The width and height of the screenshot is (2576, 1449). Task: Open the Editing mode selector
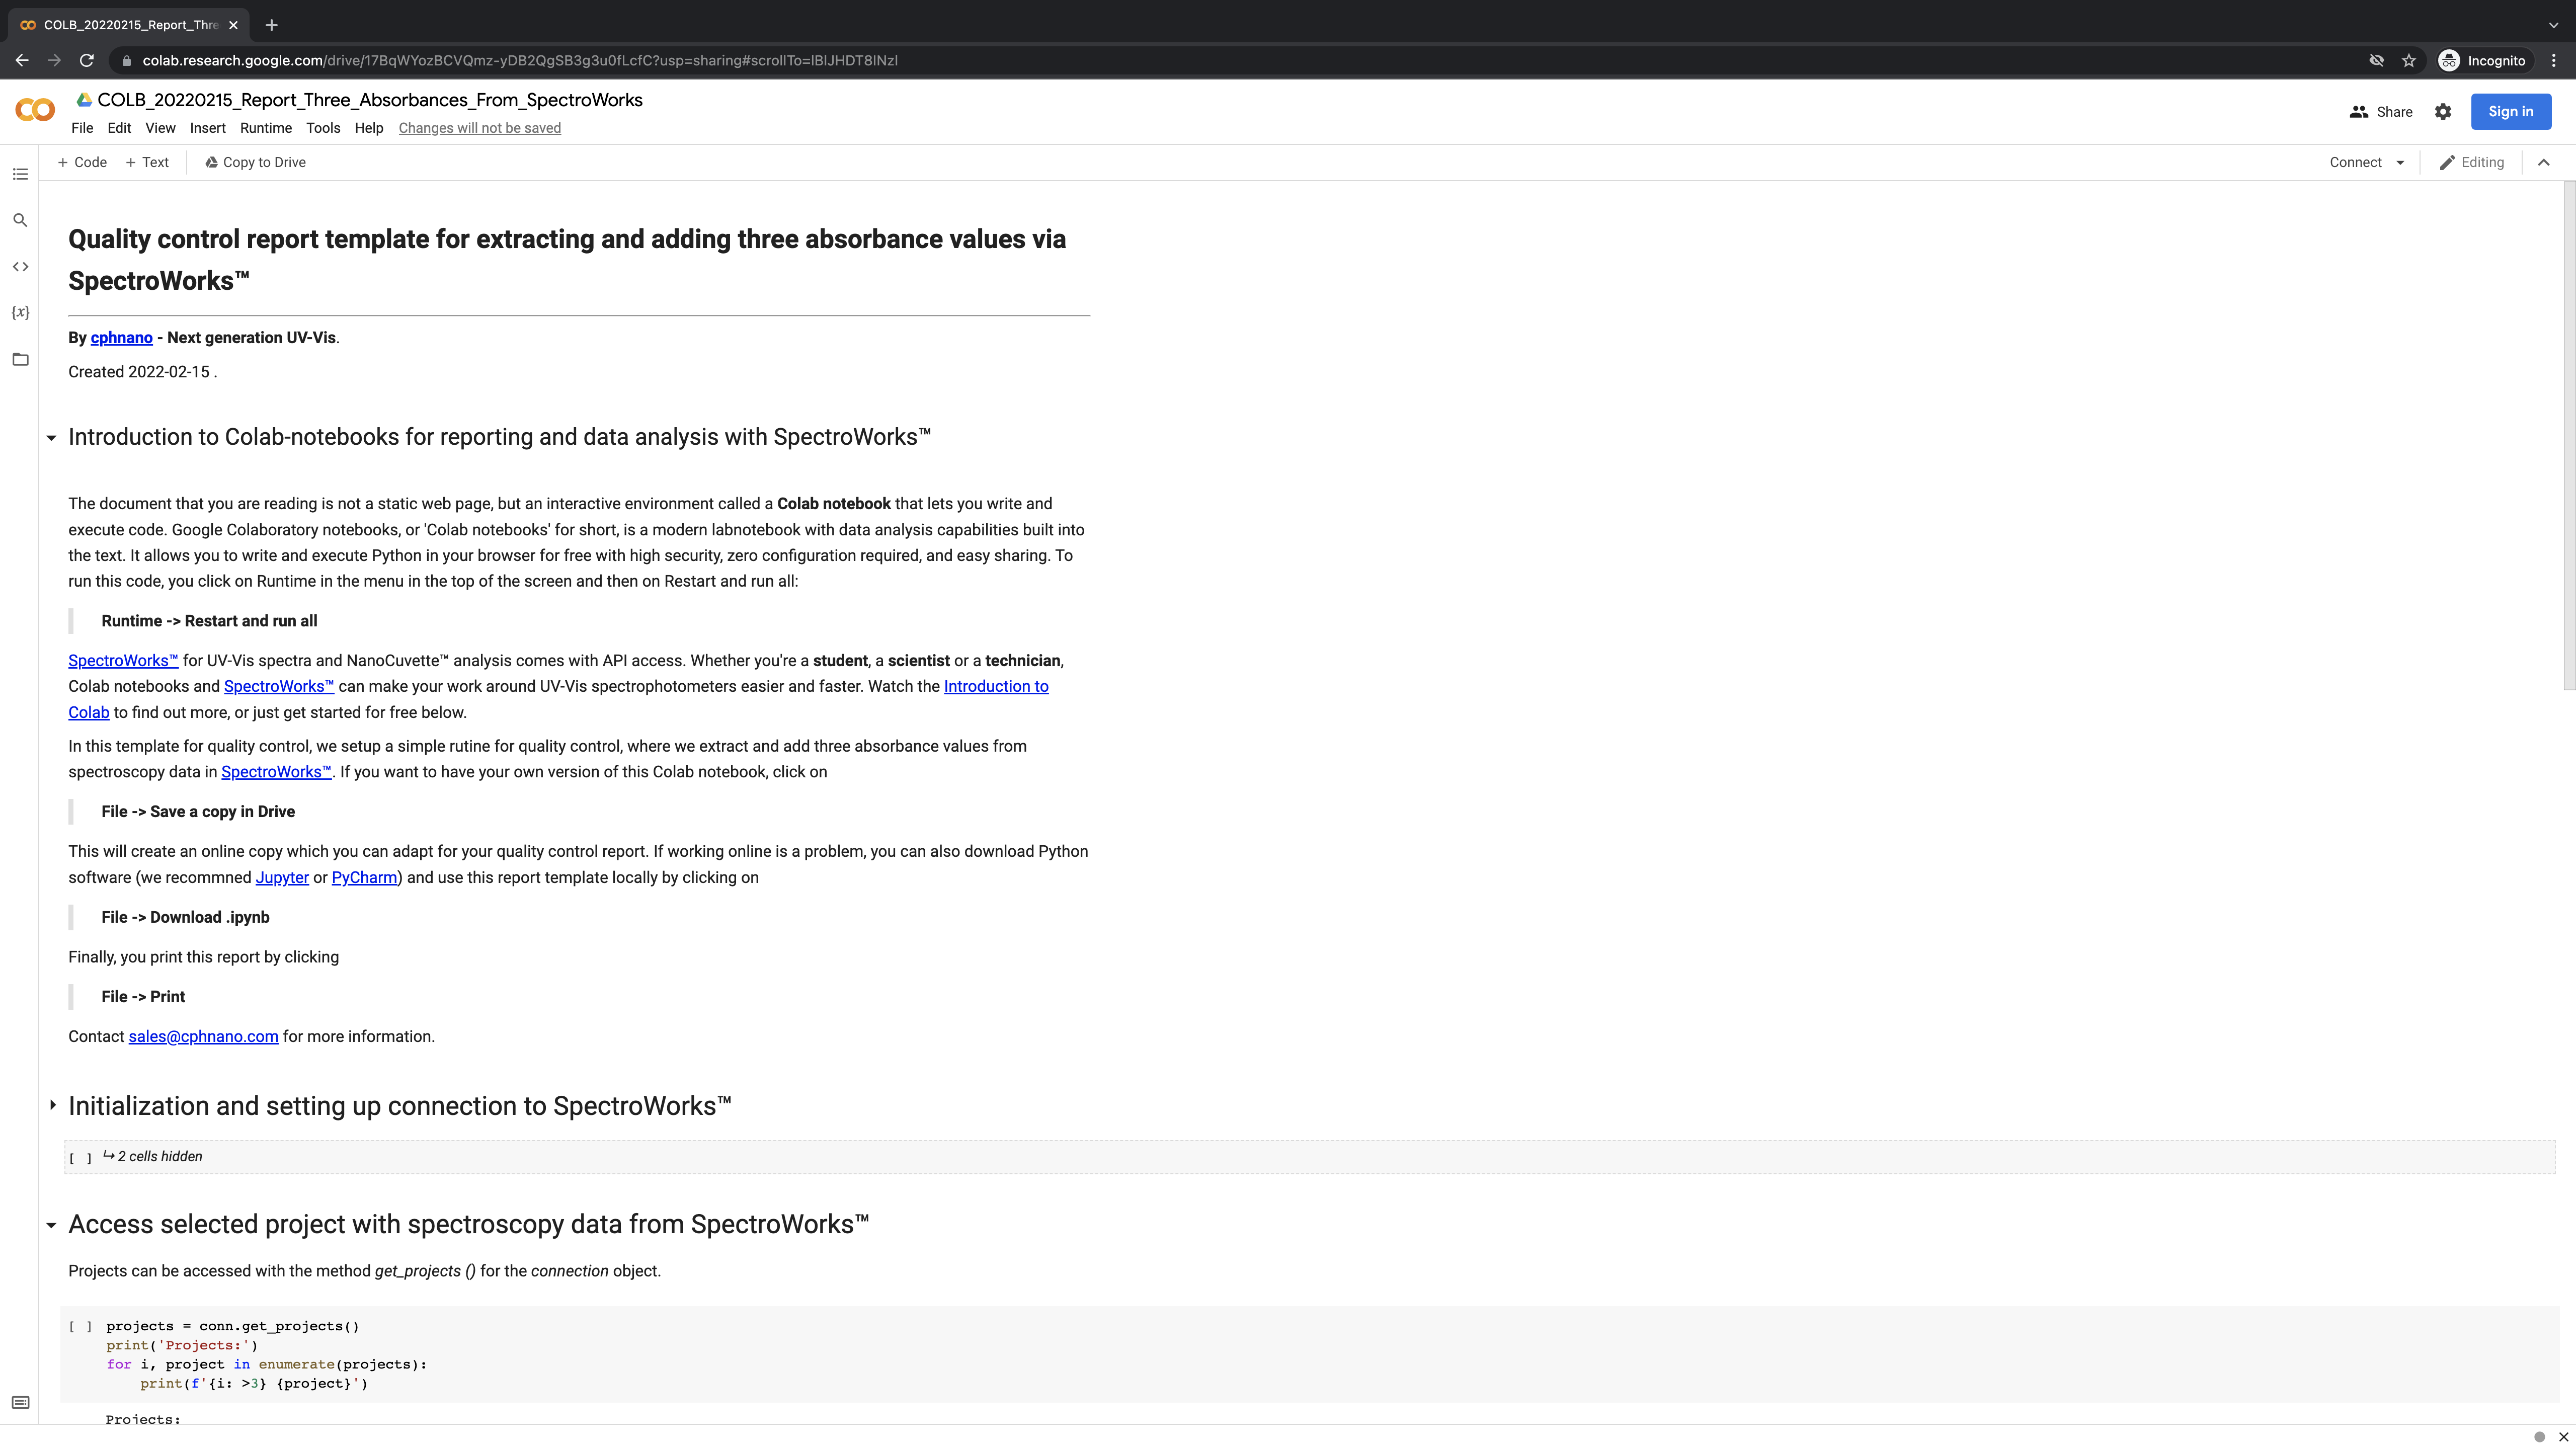2472,162
